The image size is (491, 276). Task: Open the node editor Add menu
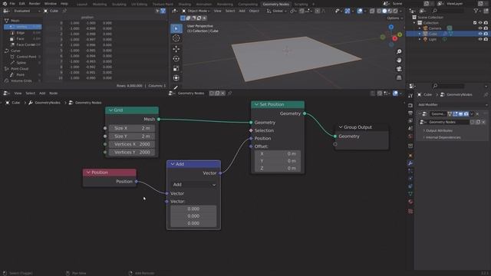click(x=42, y=94)
